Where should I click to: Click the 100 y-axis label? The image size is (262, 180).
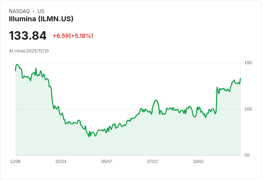(x=248, y=109)
